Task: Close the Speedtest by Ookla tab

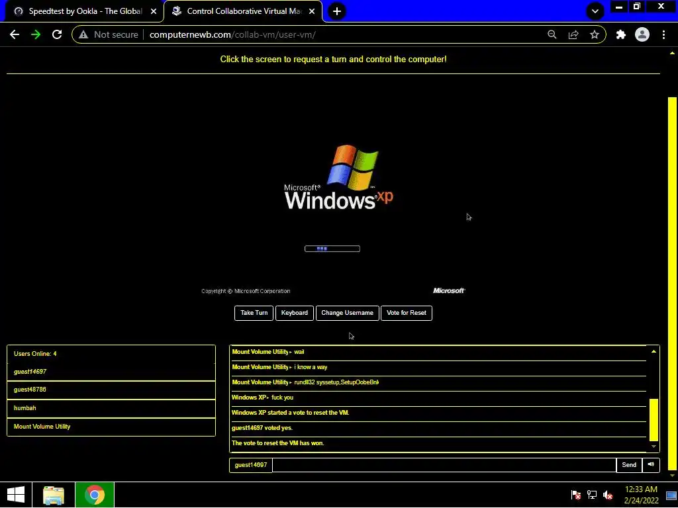Action: tap(154, 11)
